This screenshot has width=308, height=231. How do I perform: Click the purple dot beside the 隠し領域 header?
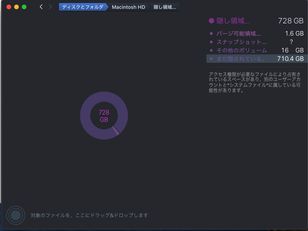point(211,21)
